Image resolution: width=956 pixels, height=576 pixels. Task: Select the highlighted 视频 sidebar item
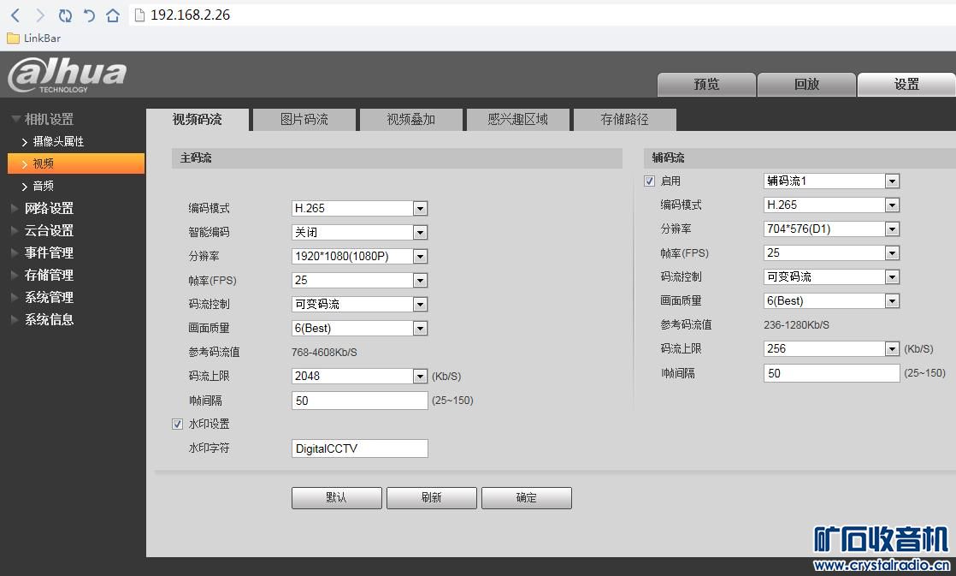pyautogui.click(x=76, y=163)
